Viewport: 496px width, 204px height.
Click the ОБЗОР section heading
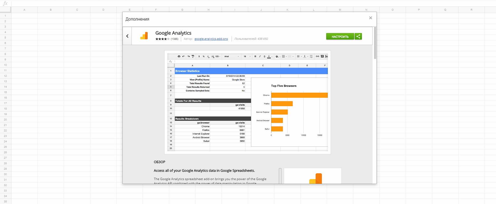pyautogui.click(x=159, y=162)
